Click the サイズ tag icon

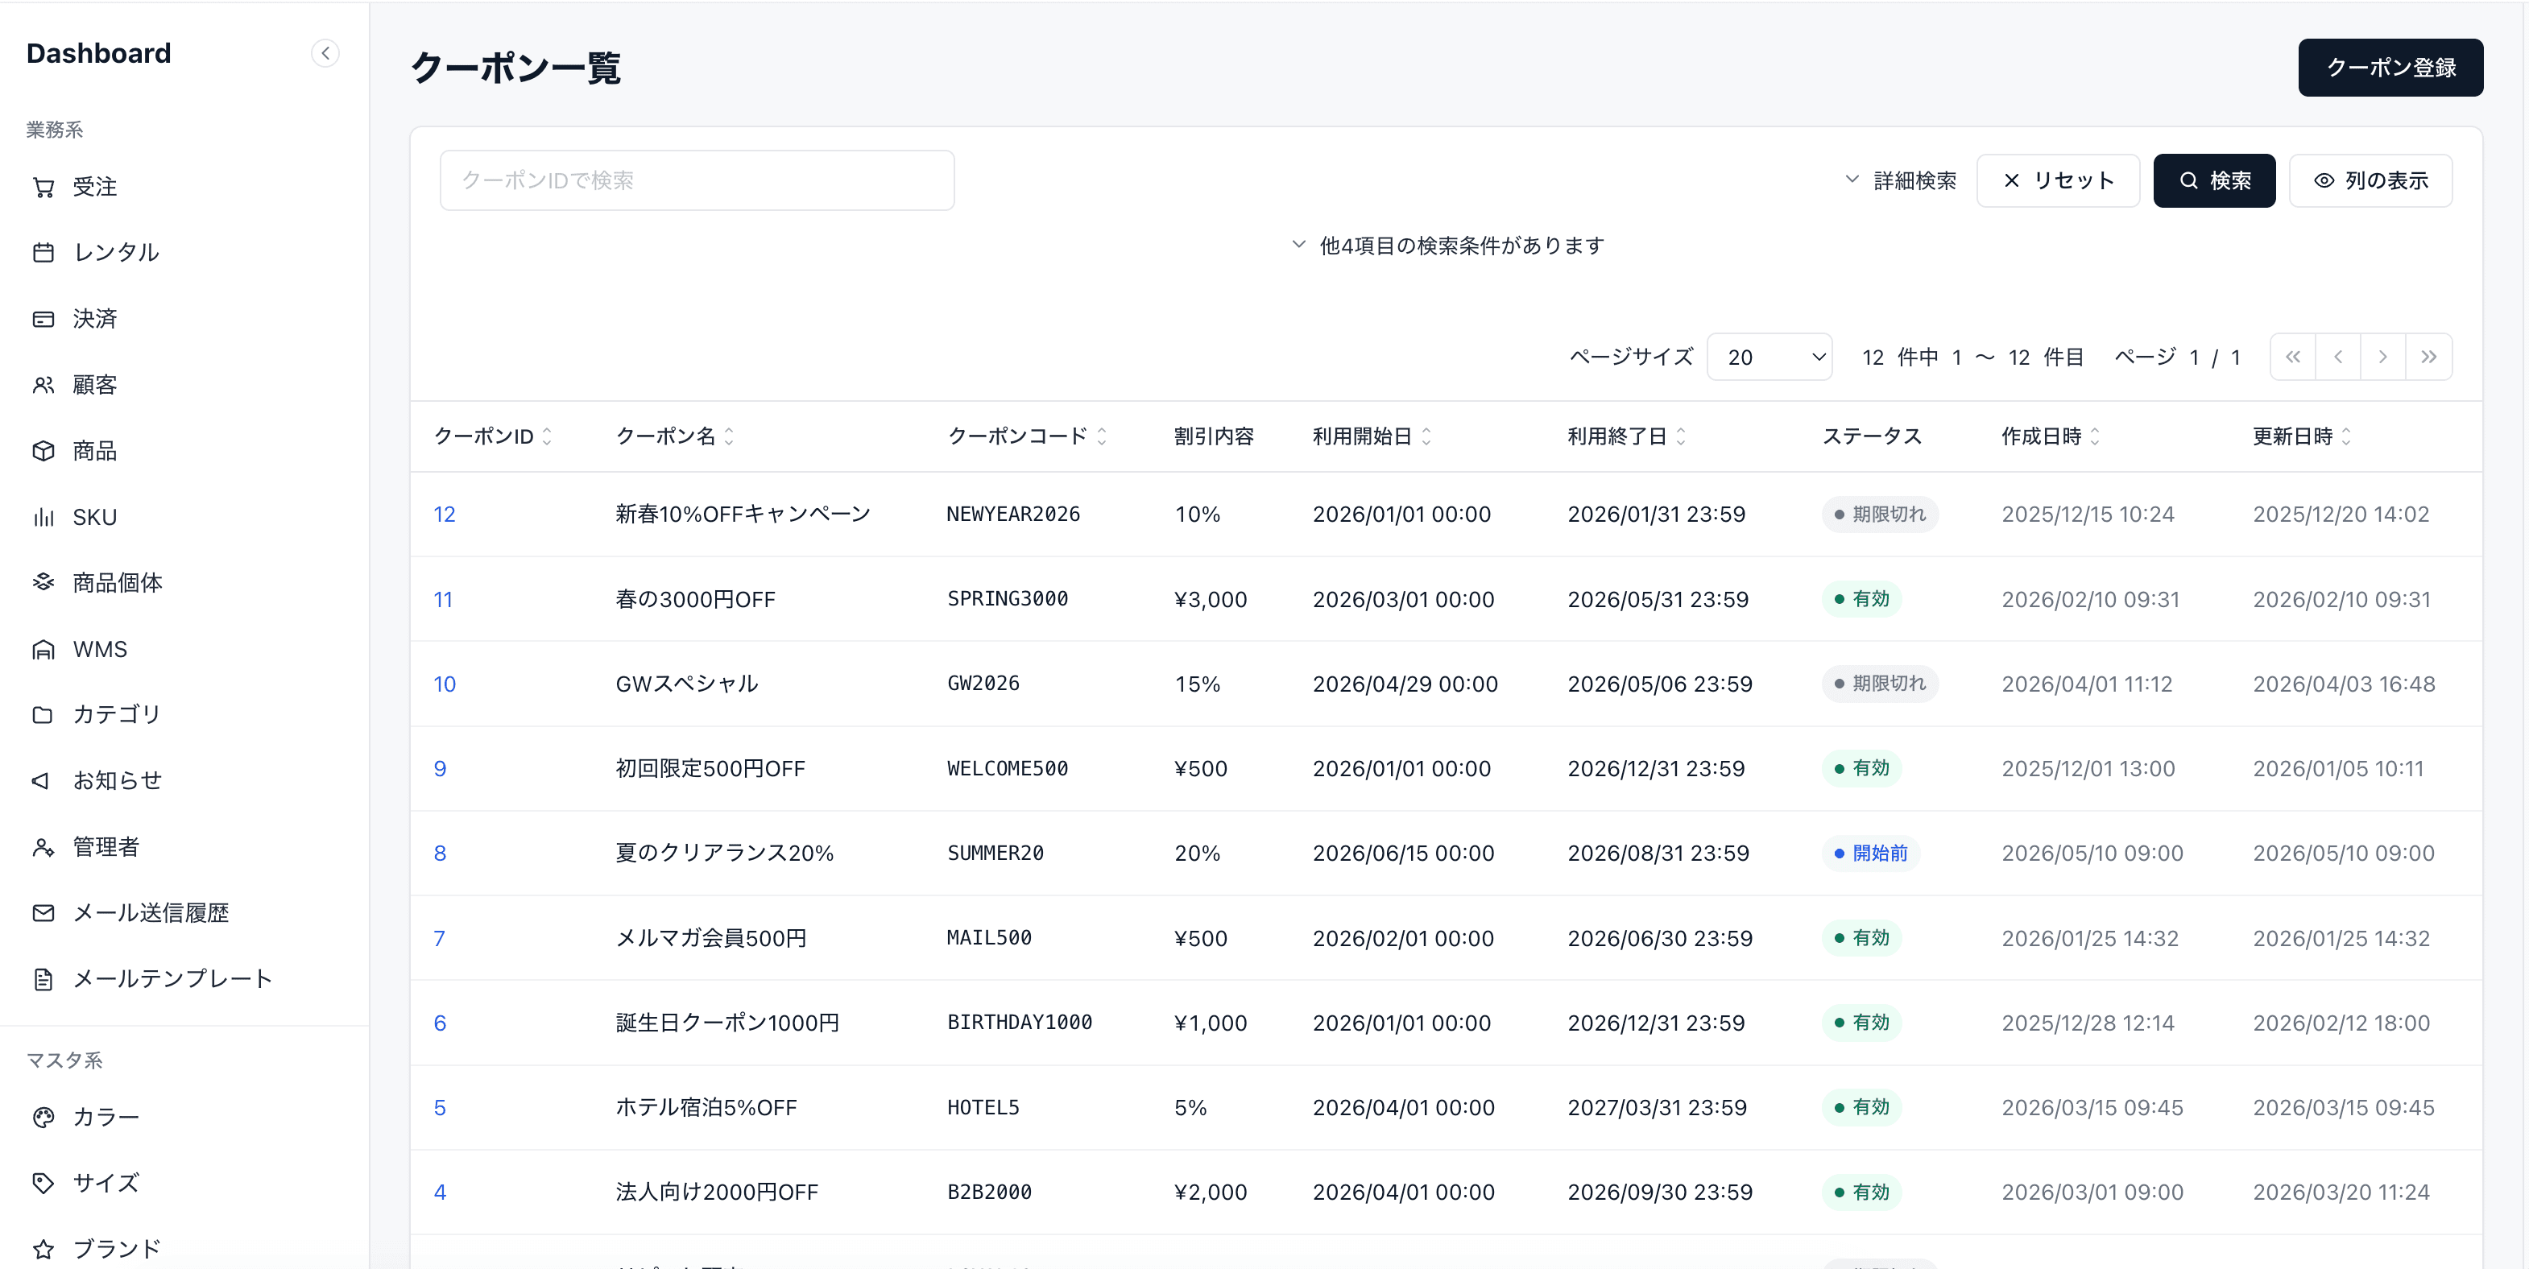coord(43,1183)
